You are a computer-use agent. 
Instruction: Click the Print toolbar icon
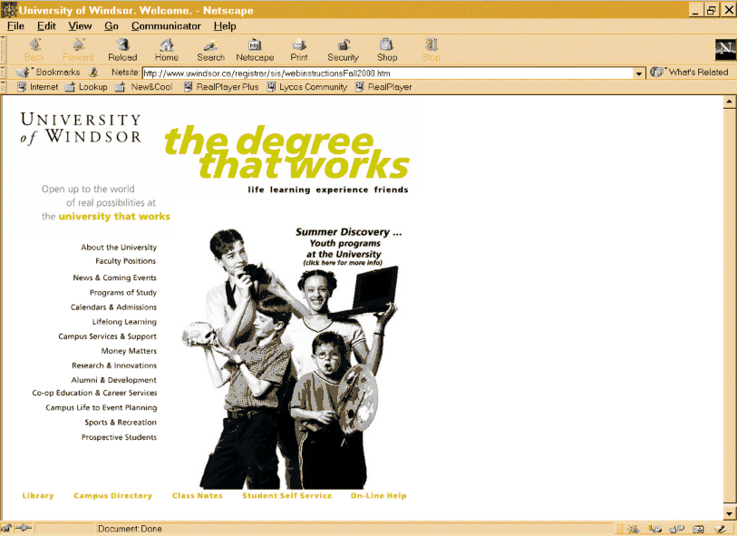point(299,46)
